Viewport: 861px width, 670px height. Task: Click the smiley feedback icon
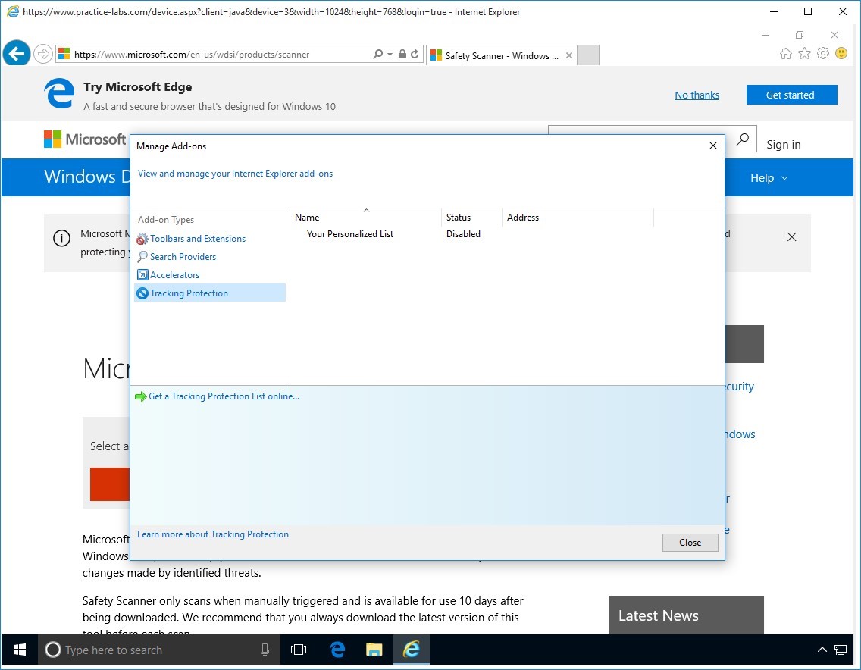[x=841, y=53]
